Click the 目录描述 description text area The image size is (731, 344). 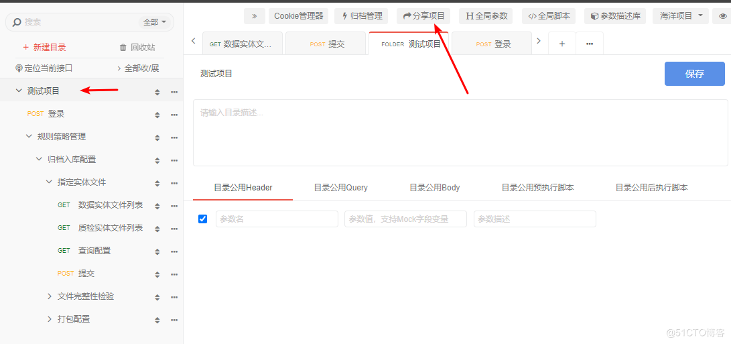460,133
